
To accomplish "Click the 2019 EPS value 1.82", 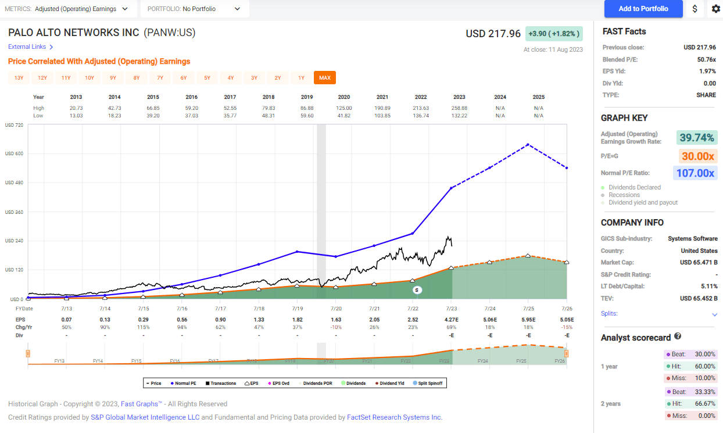I will [297, 320].
